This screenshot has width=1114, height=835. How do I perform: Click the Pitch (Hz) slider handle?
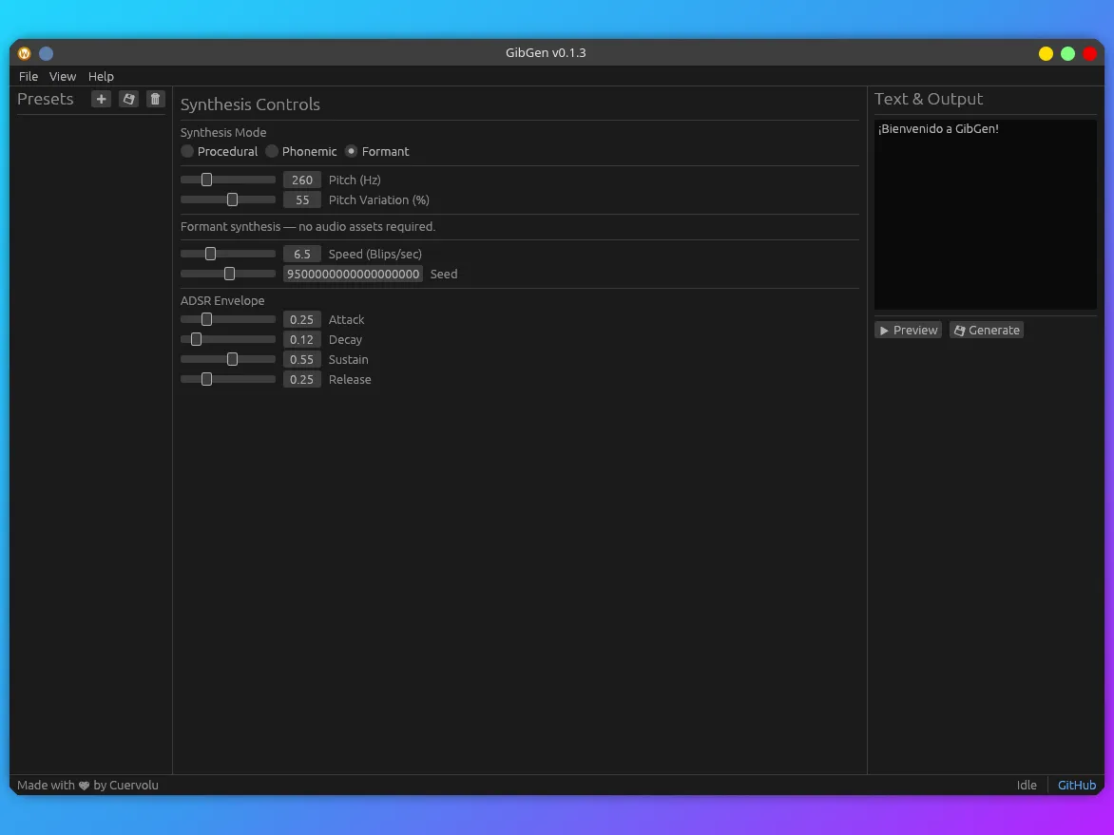coord(206,180)
